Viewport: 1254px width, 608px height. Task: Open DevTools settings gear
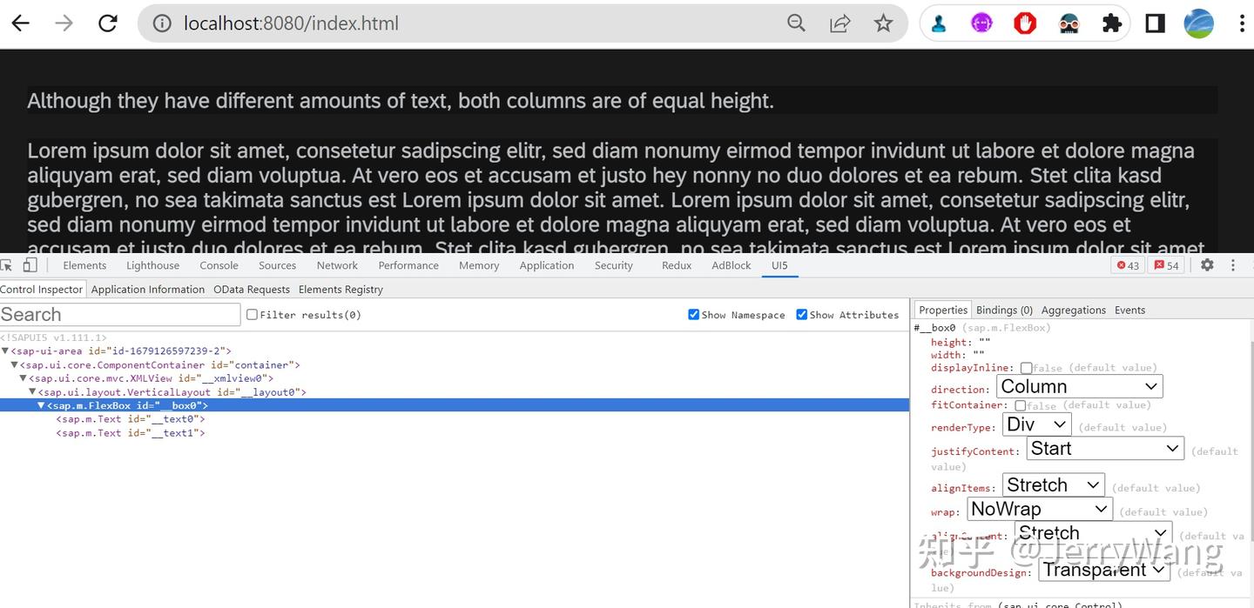tap(1207, 265)
